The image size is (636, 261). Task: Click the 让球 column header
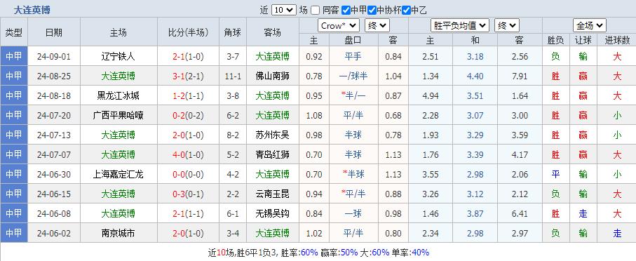tap(583, 40)
